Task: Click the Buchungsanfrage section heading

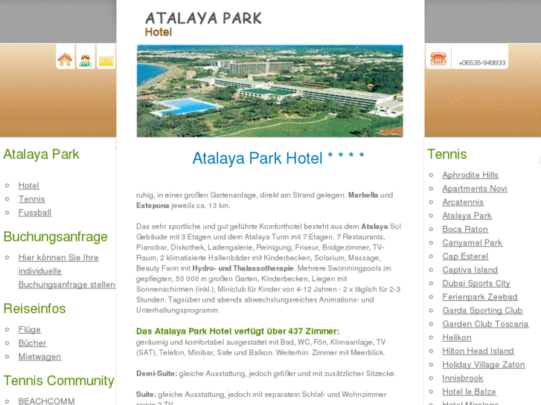Action: 56,237
